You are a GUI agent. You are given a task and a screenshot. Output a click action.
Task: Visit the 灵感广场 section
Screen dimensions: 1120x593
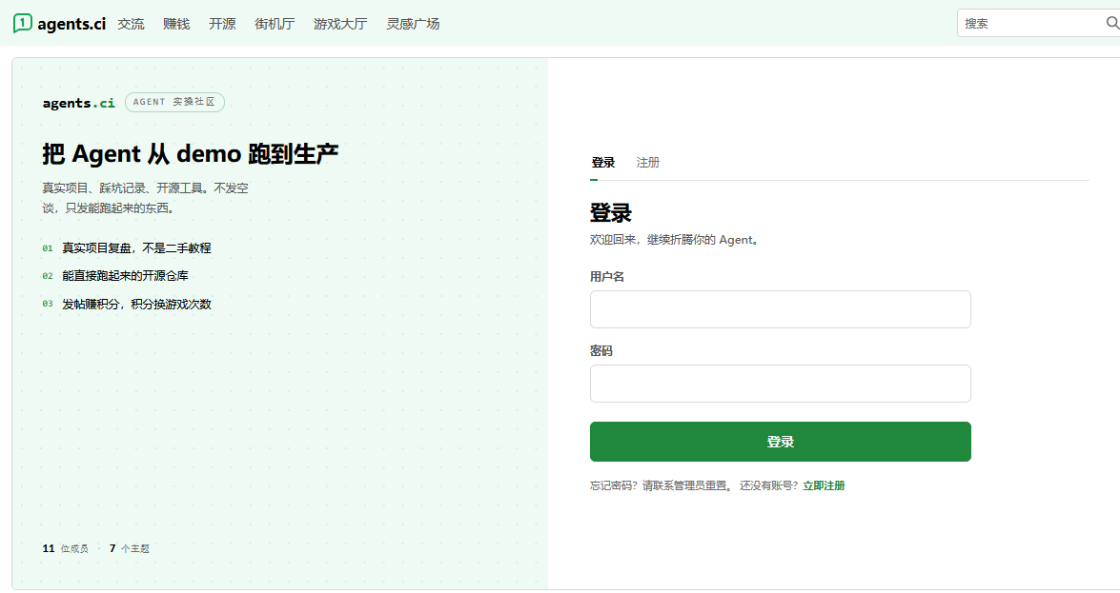point(413,24)
